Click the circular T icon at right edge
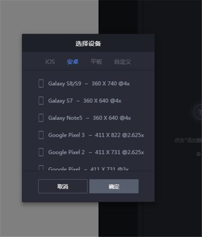This screenshot has width=202, height=237. point(198,112)
